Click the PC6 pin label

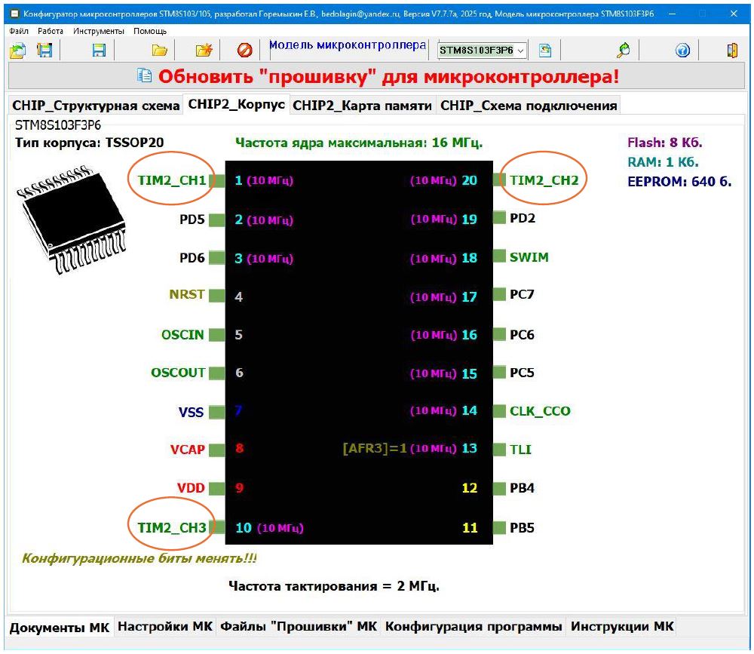tap(522, 334)
